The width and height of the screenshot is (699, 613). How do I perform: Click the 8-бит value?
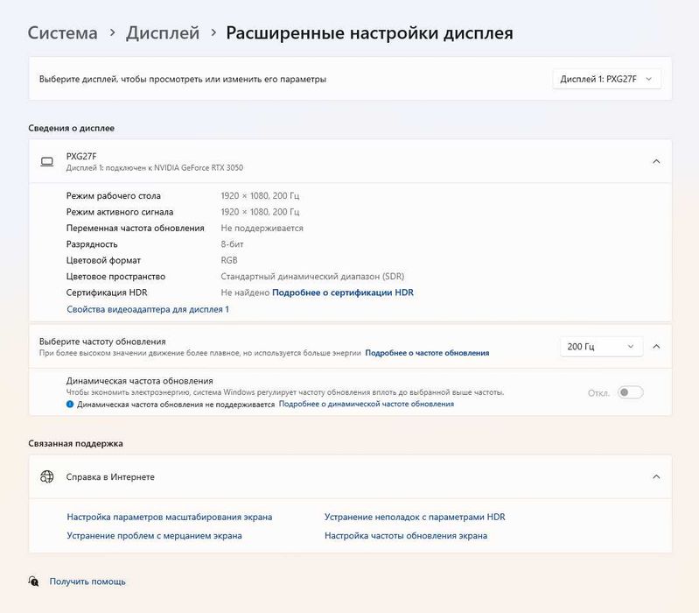pyautogui.click(x=232, y=244)
